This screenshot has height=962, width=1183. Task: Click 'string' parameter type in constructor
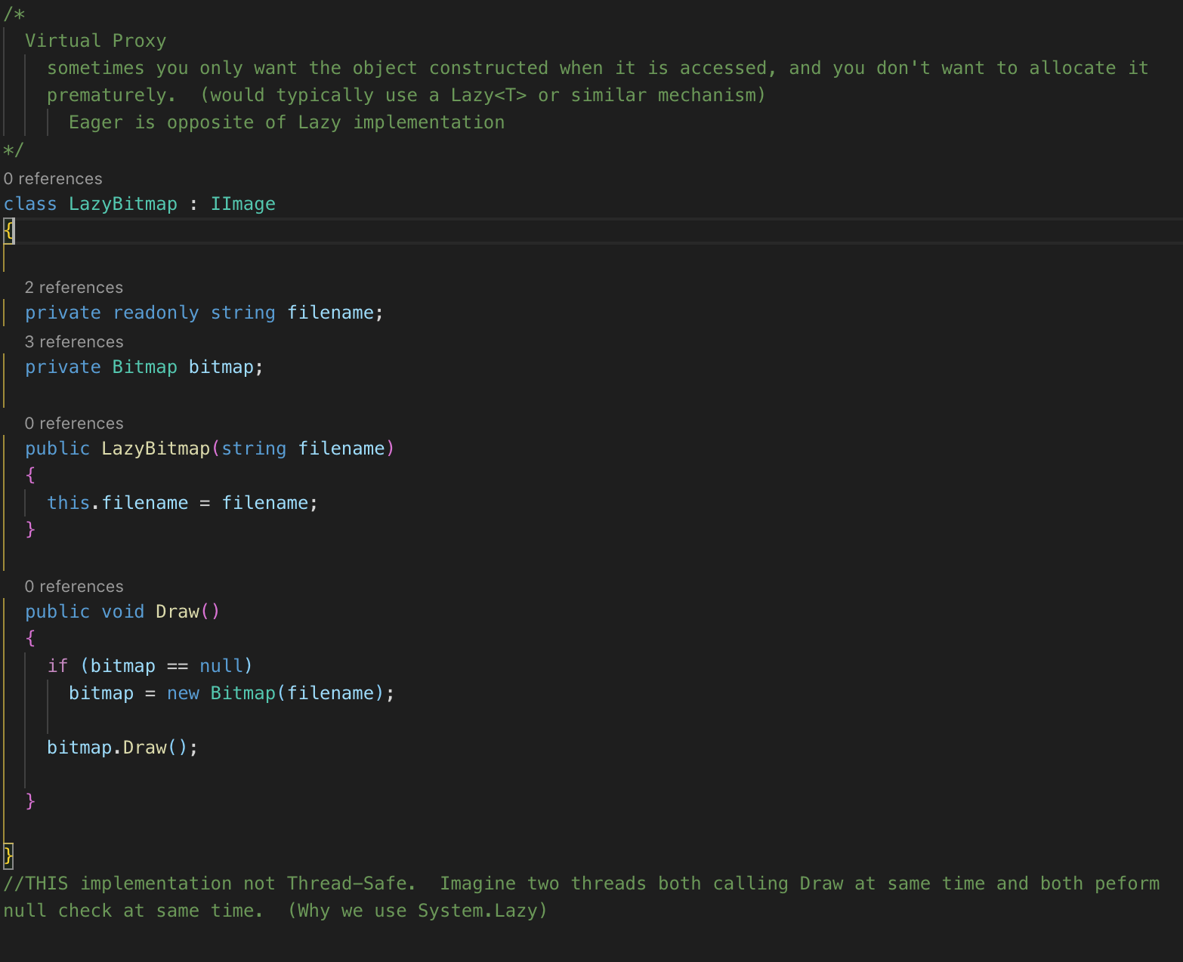coord(254,449)
